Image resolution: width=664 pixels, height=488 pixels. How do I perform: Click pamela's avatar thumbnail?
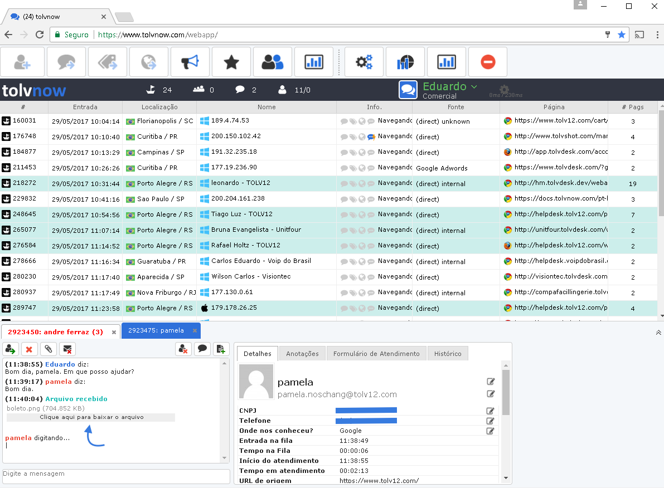(x=256, y=382)
